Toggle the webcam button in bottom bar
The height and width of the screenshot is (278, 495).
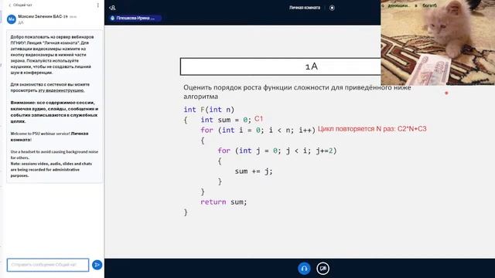pos(323,269)
